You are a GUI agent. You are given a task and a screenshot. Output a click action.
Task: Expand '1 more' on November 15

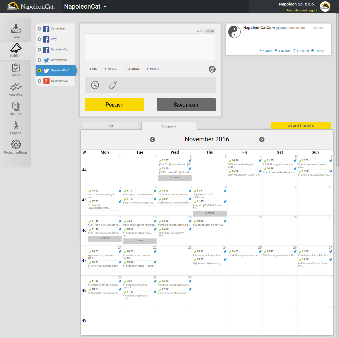click(140, 241)
